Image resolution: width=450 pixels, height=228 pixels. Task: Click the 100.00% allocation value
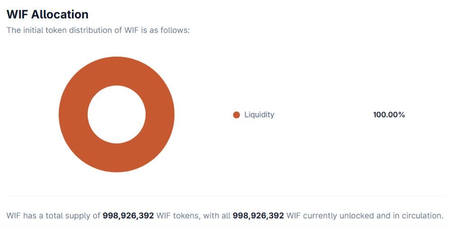(x=389, y=115)
